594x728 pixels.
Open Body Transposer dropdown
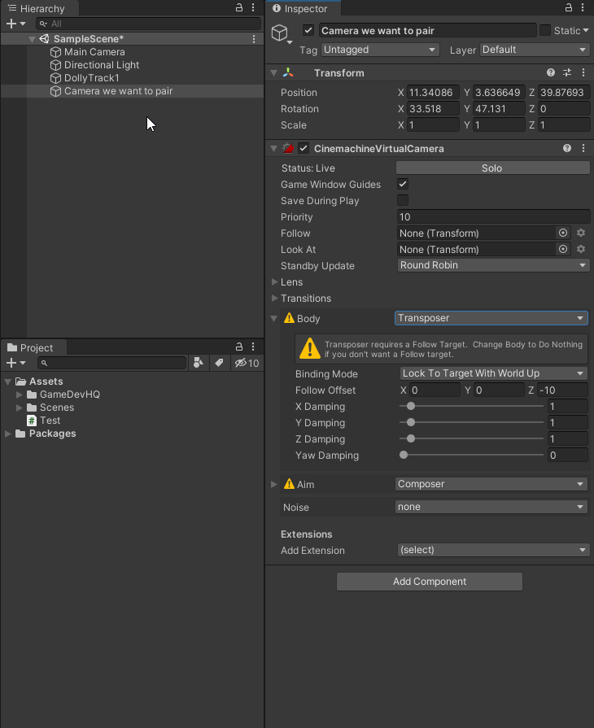click(491, 318)
